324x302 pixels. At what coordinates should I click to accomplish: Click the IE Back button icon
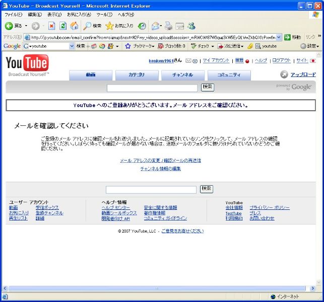click(9, 26)
